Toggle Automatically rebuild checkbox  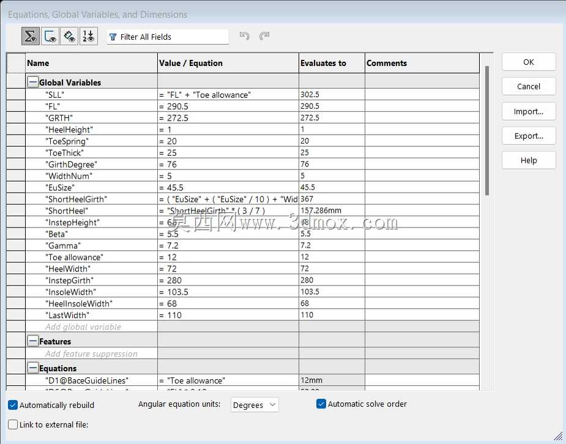coord(13,405)
